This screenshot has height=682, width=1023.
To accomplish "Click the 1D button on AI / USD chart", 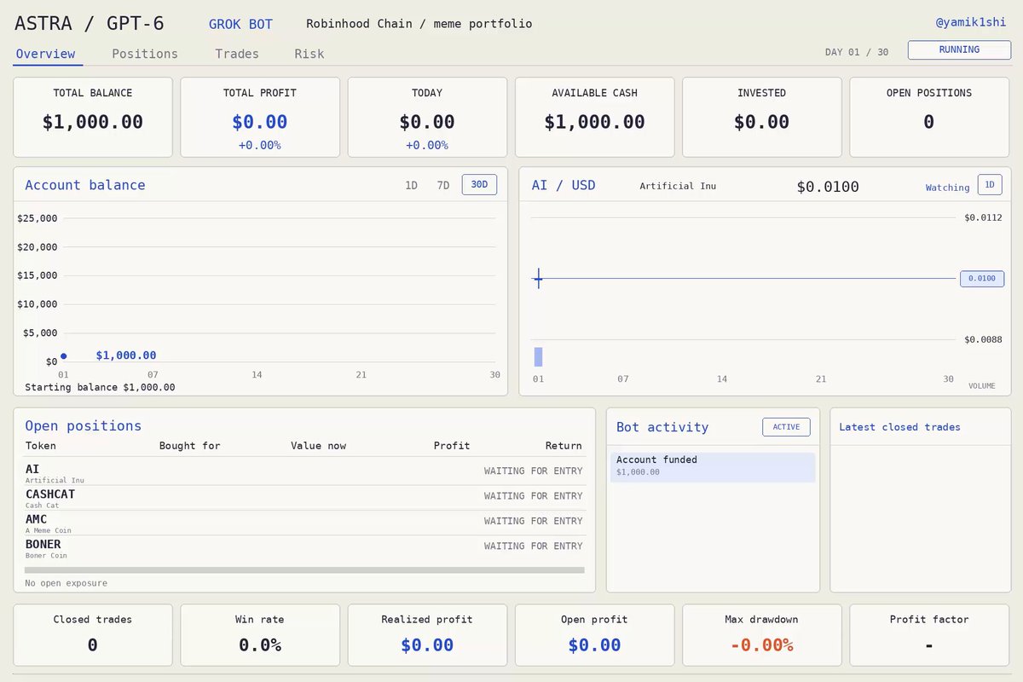I will [x=990, y=185].
